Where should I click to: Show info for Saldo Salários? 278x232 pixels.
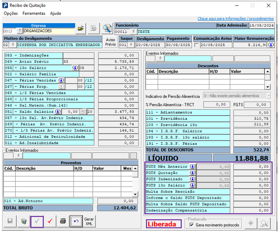point(58,112)
